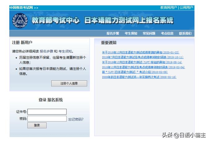
Task: Open the 考点信息 menu item
Action: (x=167, y=33)
